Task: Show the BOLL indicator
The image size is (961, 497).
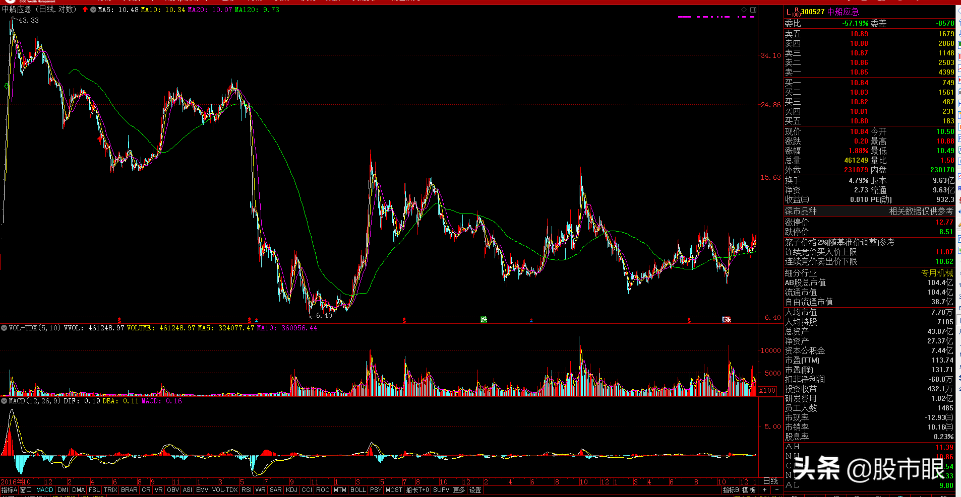Action: 358,490
